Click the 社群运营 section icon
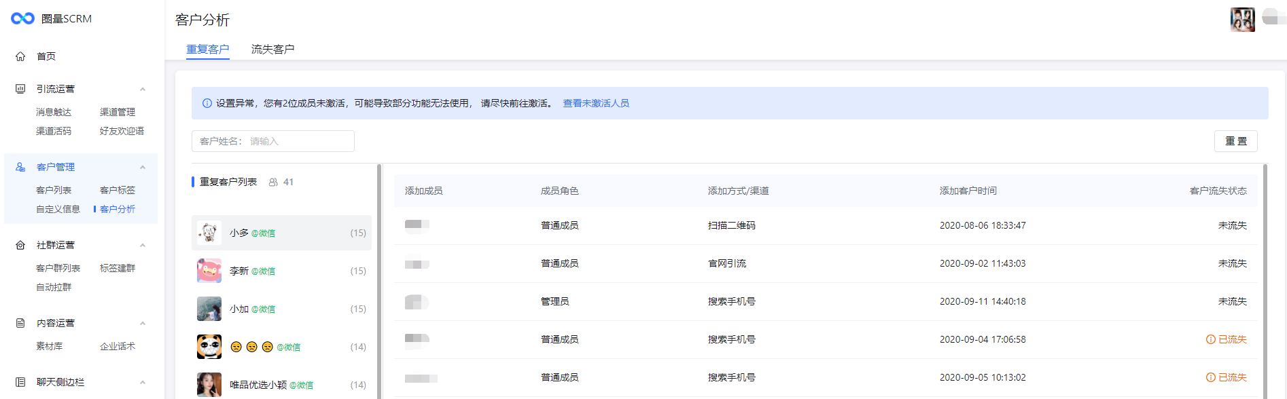1287x399 pixels. pyautogui.click(x=20, y=245)
